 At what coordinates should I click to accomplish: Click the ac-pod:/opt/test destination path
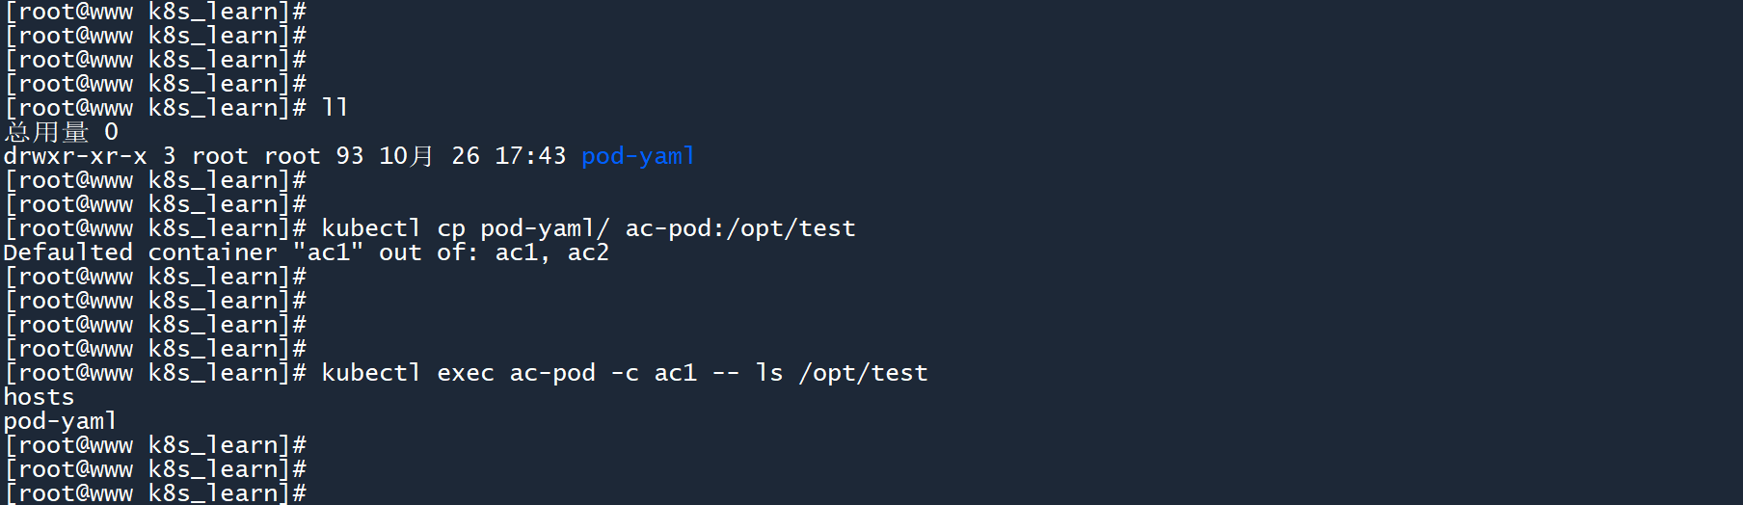740,228
